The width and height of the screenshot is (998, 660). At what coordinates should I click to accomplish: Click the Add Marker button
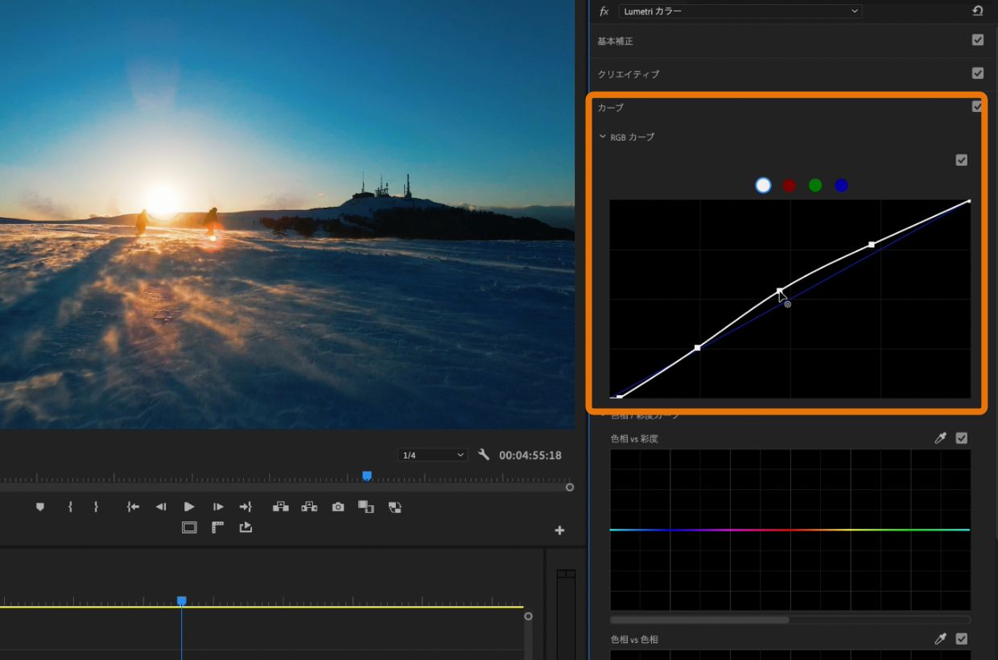(40, 507)
